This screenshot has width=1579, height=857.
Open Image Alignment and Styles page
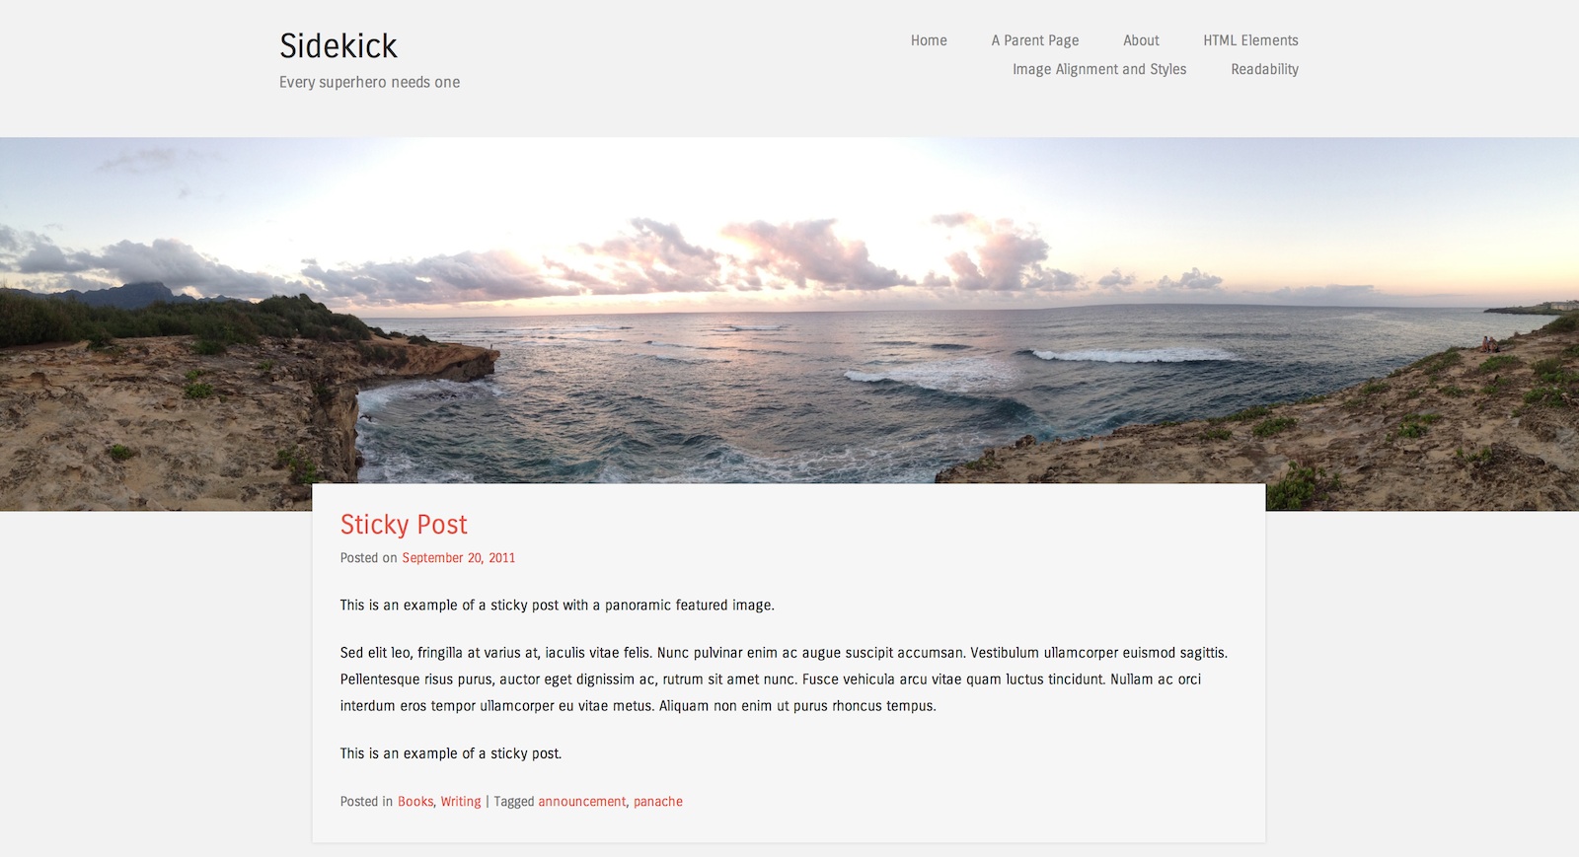[x=1099, y=69]
